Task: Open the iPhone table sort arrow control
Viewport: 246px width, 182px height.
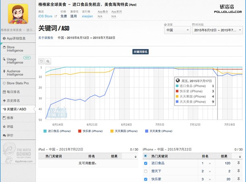Action: (240, 156)
